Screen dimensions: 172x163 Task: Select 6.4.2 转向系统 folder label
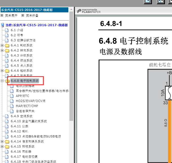click(21, 50)
